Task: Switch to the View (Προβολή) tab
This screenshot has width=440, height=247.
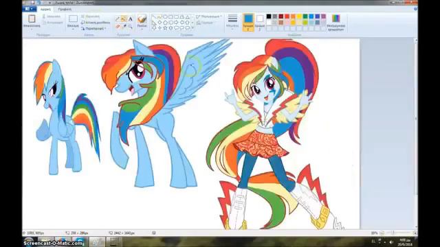Action: tap(65, 9)
